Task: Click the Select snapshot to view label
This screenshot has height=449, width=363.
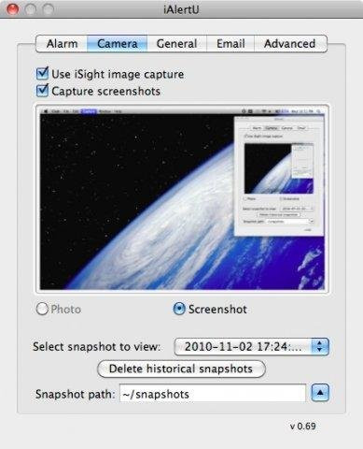Action: [97, 347]
